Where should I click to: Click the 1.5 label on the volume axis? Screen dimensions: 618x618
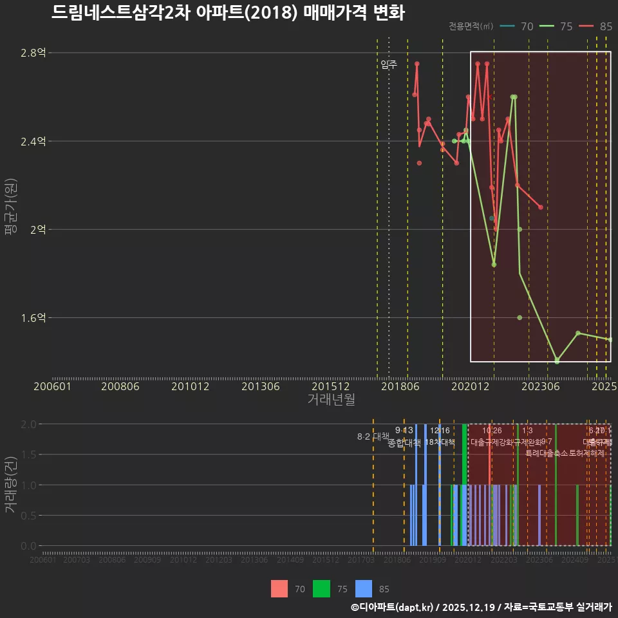click(x=28, y=454)
